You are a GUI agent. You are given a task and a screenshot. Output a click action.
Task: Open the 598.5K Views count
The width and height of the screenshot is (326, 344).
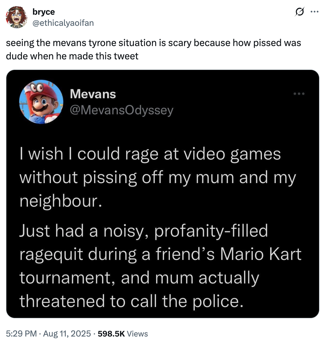click(x=123, y=333)
